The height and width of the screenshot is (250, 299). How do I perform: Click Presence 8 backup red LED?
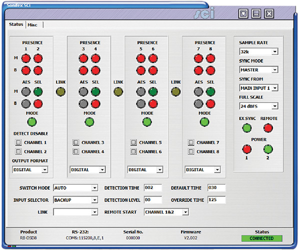click(210, 70)
